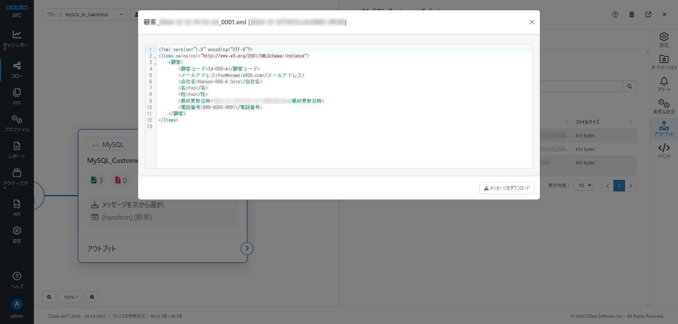Image resolution: width=678 pixels, height=324 pixels.
Task: Open the ダッシュボード dashboard in sidebar
Action: (17, 41)
